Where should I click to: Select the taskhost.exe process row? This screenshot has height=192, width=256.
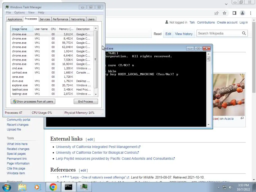pyautogui.click(x=52, y=89)
